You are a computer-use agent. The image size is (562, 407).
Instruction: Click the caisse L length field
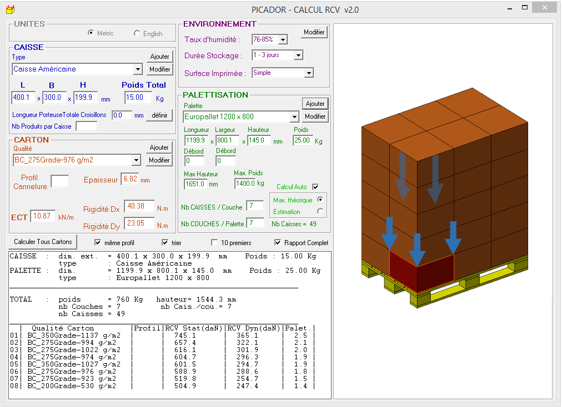23,98
